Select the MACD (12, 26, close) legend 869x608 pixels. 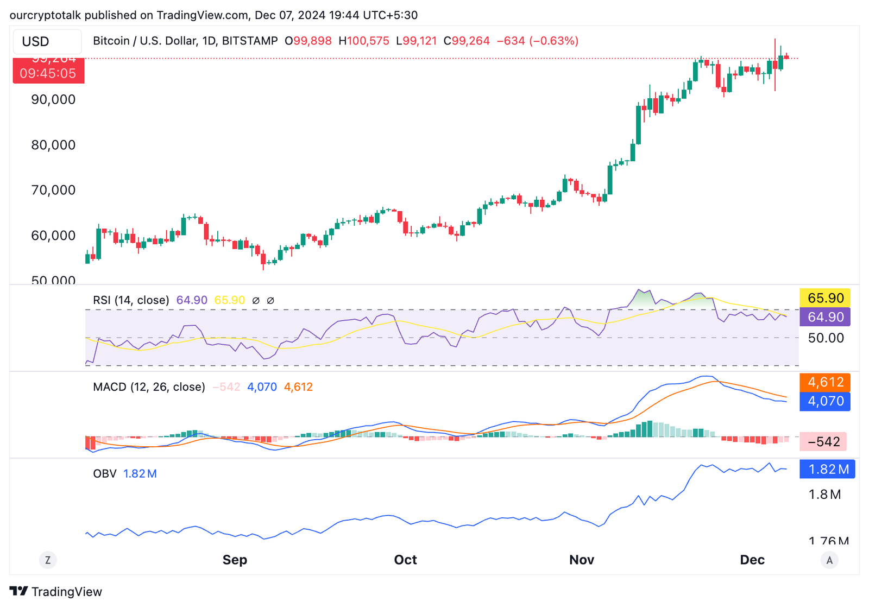pos(149,387)
